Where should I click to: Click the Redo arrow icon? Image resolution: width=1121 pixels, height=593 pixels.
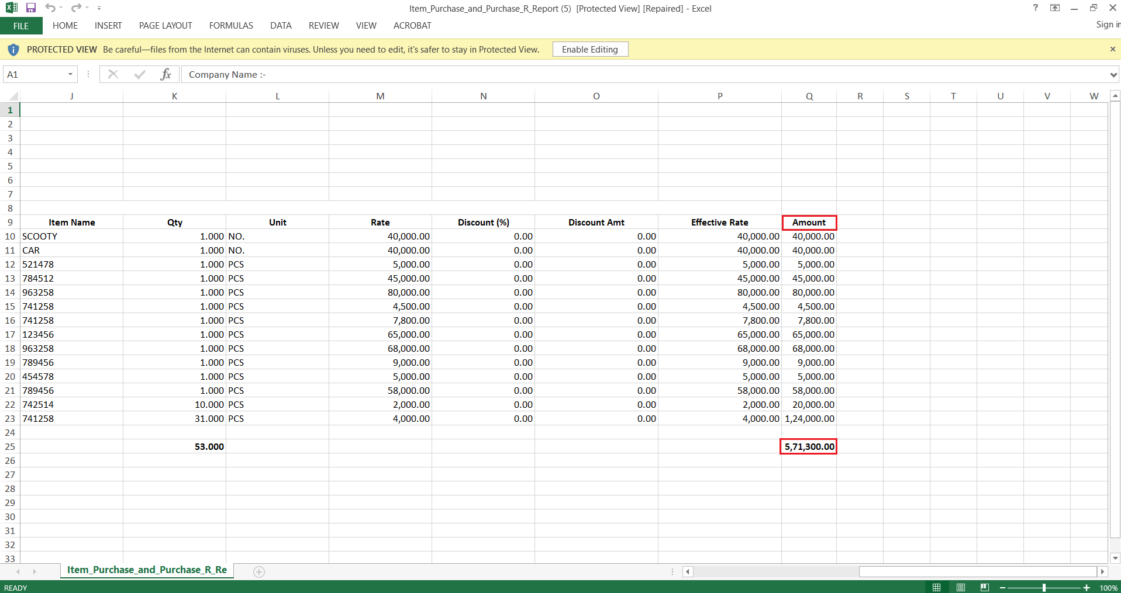76,8
